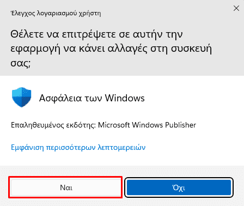Click the word Publisher in the publisher line
The width and height of the screenshot is (244, 206).
point(180,125)
